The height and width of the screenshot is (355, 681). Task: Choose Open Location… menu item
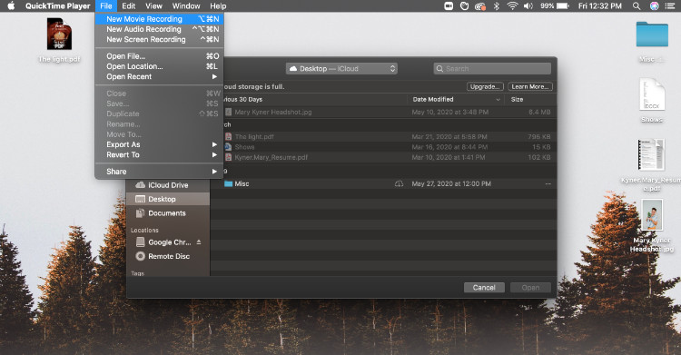(160, 66)
